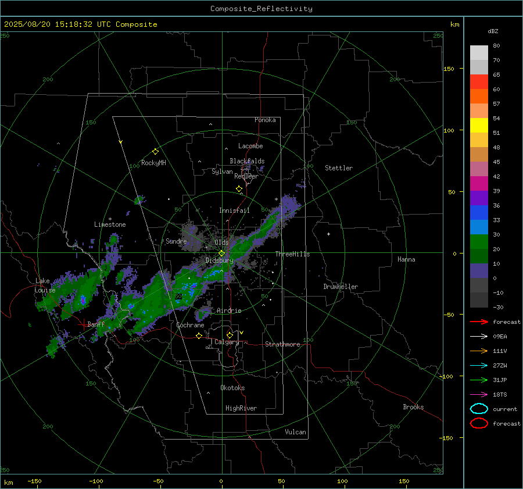Click the Sundre label

click(x=176, y=241)
